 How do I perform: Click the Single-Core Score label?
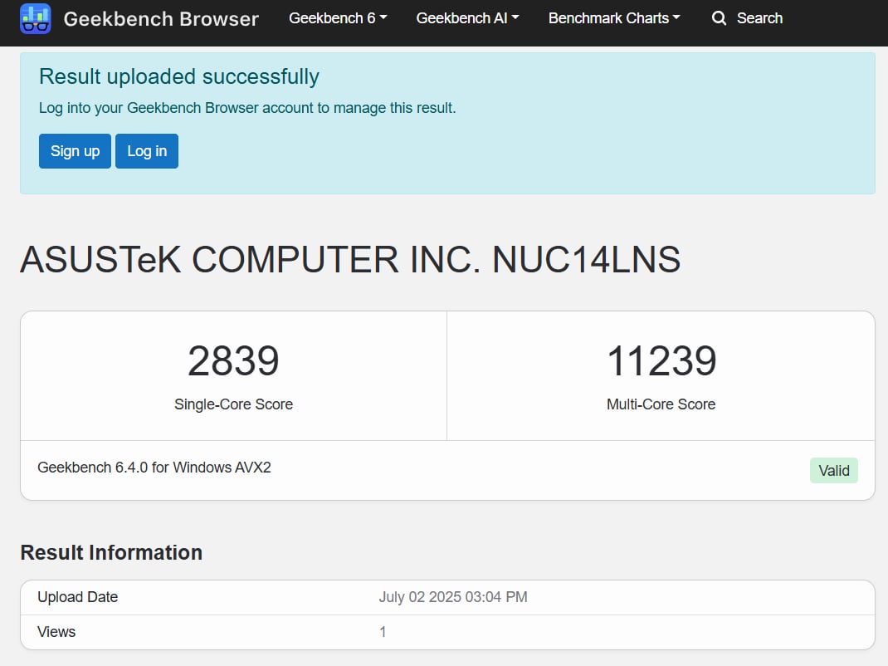click(x=233, y=404)
